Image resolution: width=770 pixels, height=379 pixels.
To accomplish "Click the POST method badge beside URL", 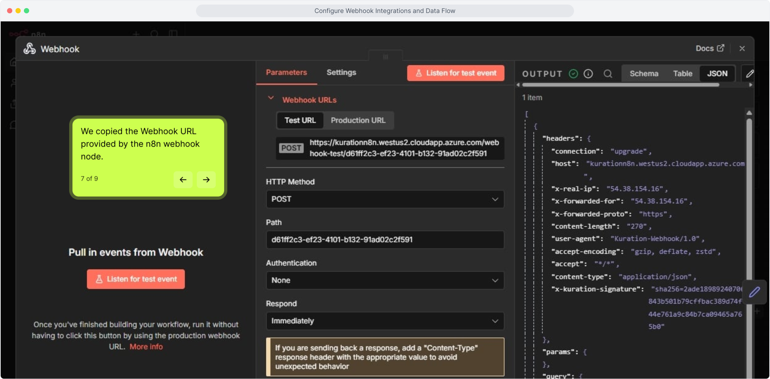I will (x=291, y=148).
